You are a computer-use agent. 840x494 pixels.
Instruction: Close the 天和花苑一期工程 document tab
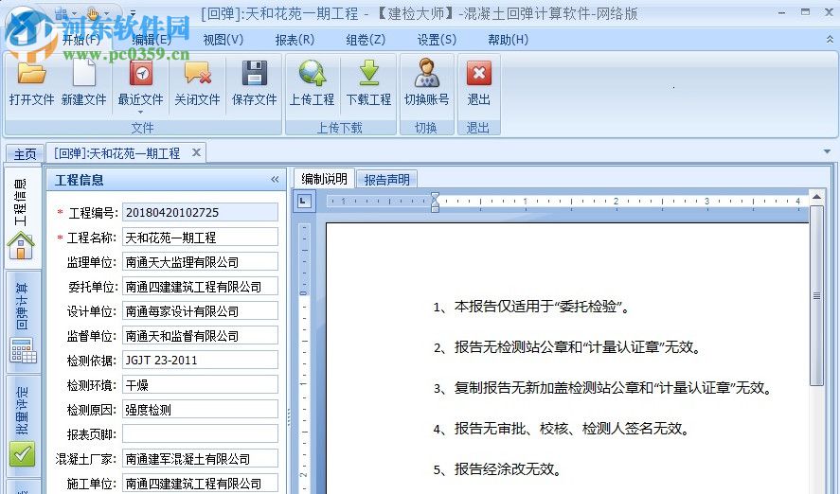click(196, 152)
